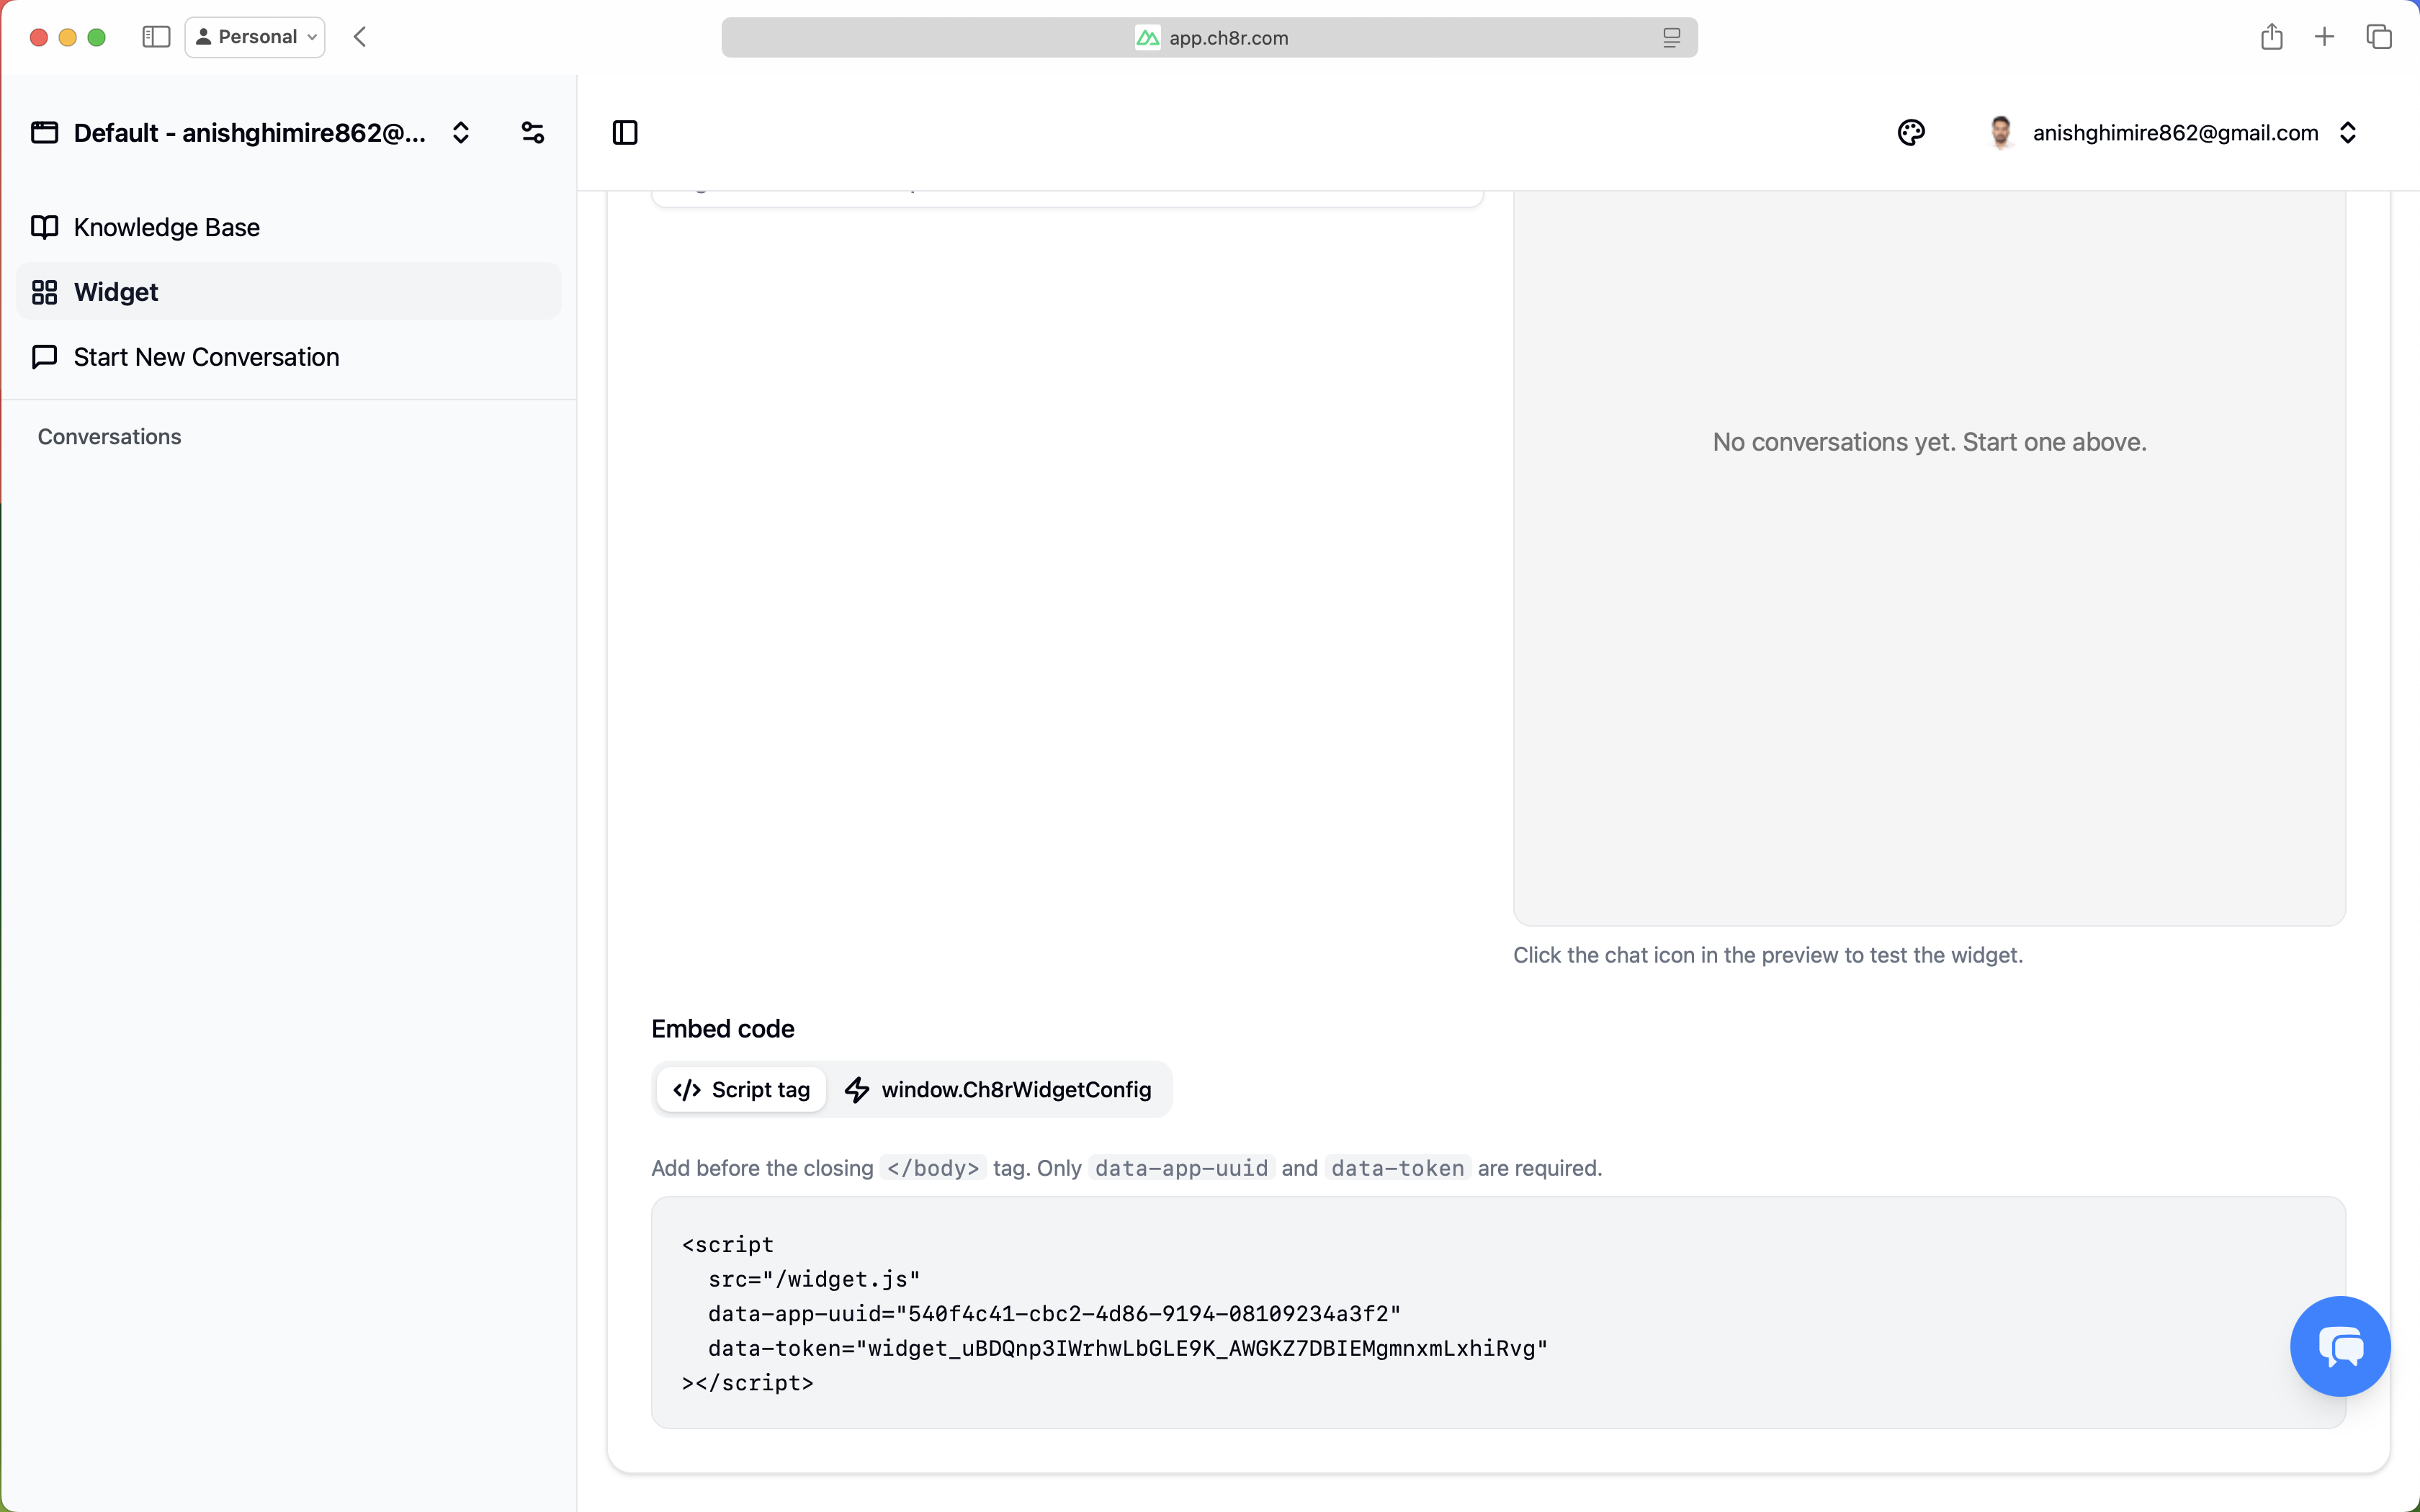This screenshot has height=1512, width=2420.
Task: Open a new browser tab
Action: coord(2324,36)
